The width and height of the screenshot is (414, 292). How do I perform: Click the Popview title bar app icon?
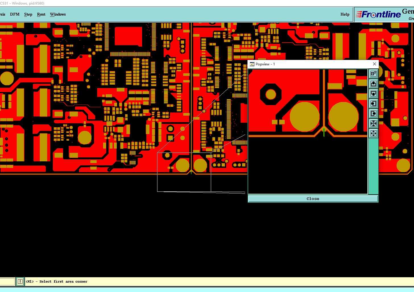coord(252,64)
